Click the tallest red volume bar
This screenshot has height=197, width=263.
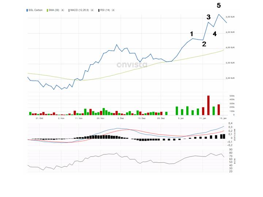[x=208, y=105]
